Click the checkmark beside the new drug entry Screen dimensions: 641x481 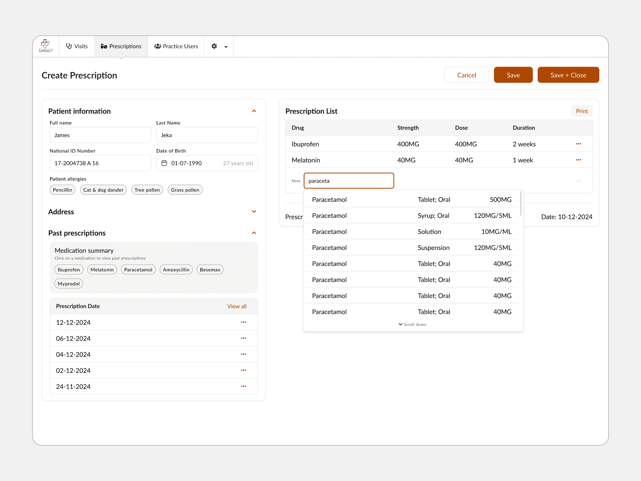point(578,180)
